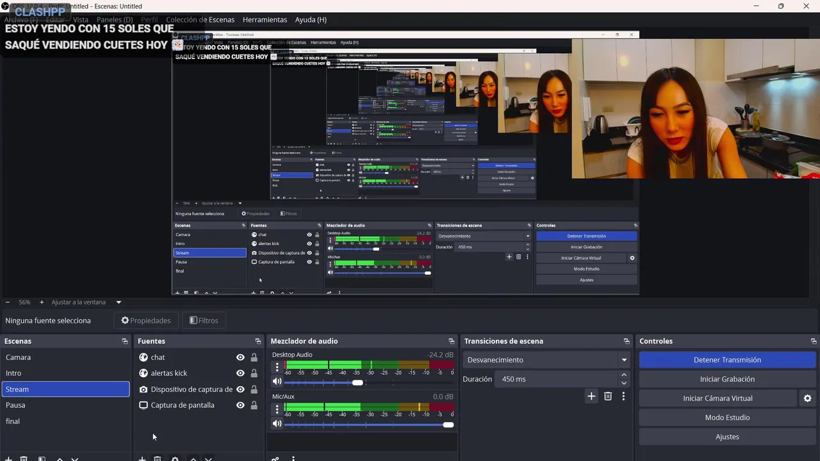The width and height of the screenshot is (820, 461).
Task: Remove selected scene with trash icon
Action: pos(24,458)
